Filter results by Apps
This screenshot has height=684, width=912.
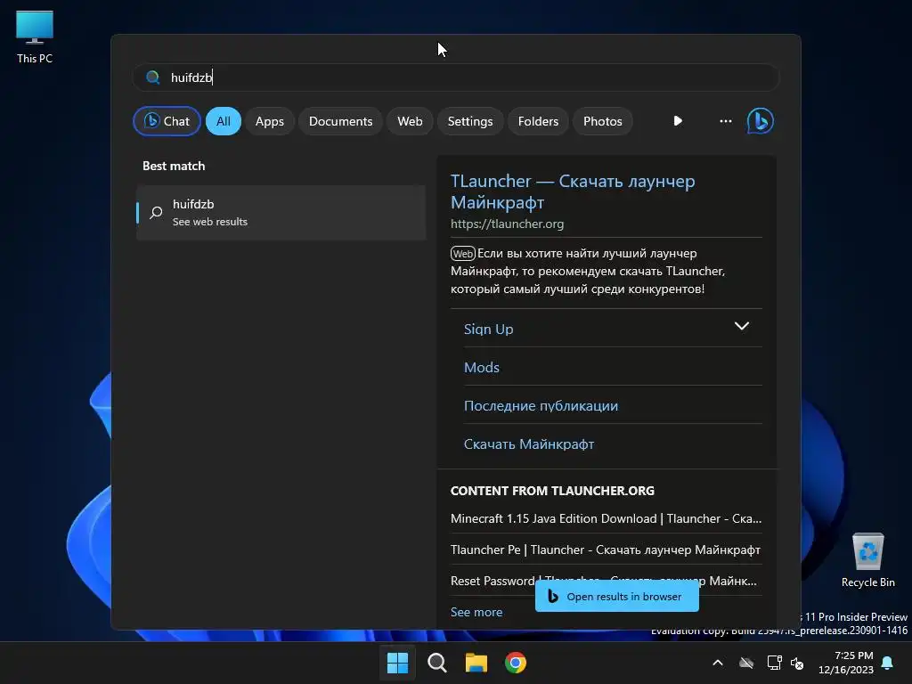(x=270, y=121)
